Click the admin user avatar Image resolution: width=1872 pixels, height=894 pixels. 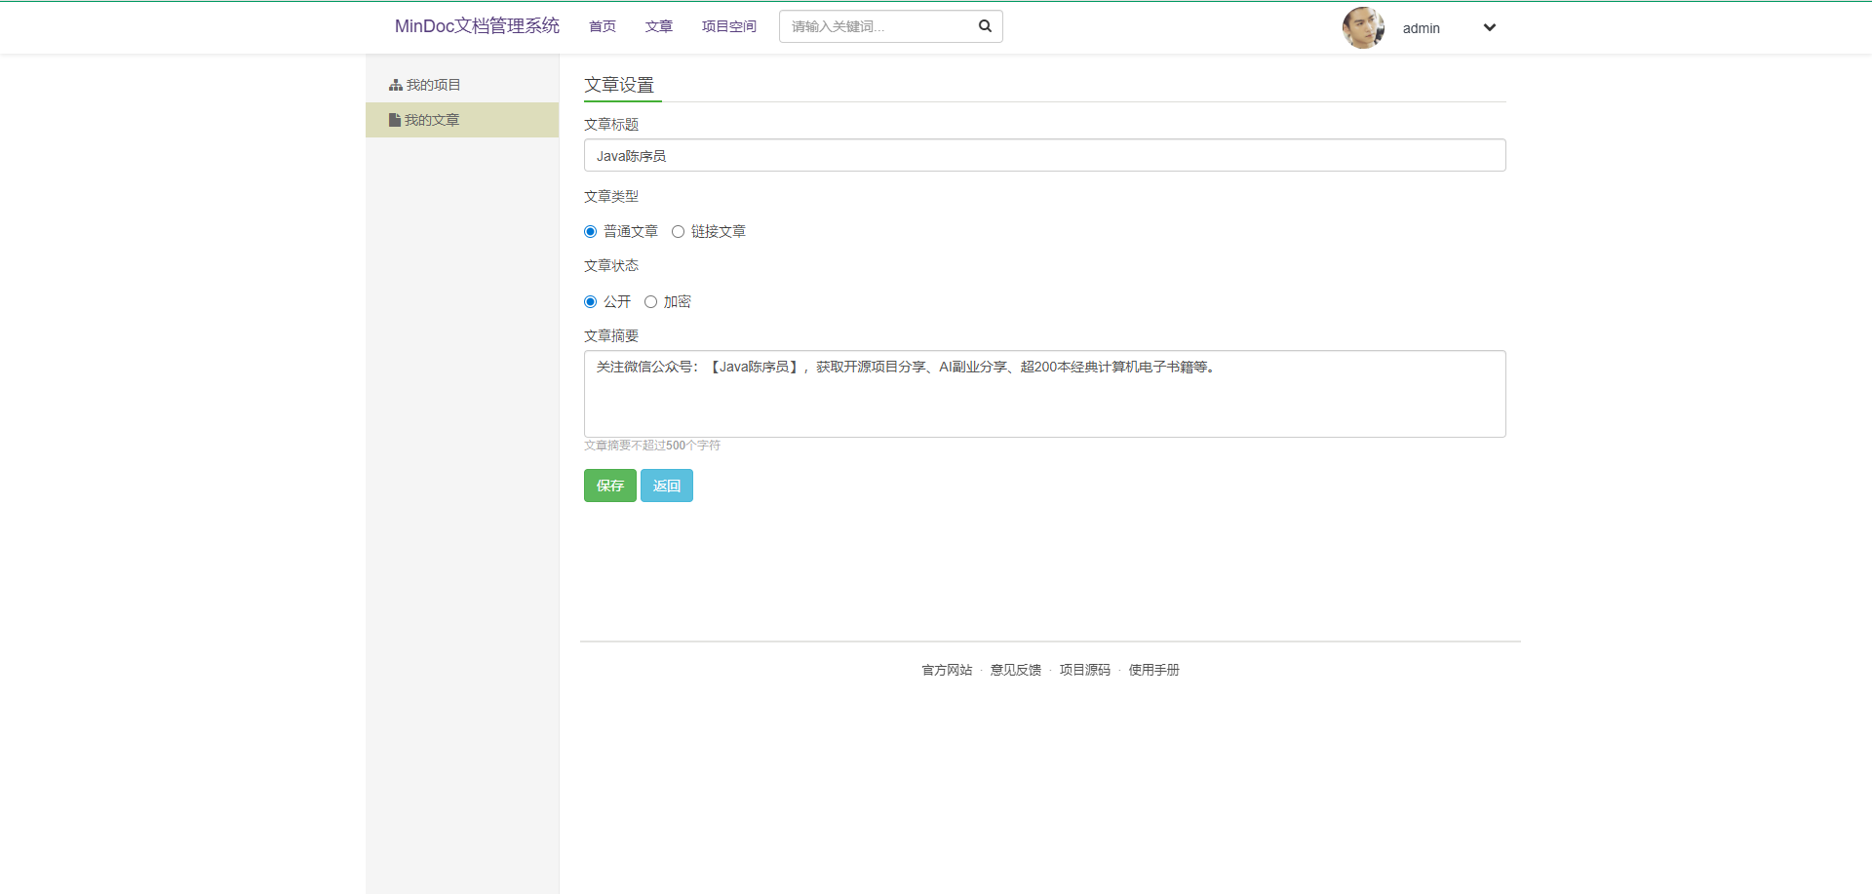coord(1362,28)
